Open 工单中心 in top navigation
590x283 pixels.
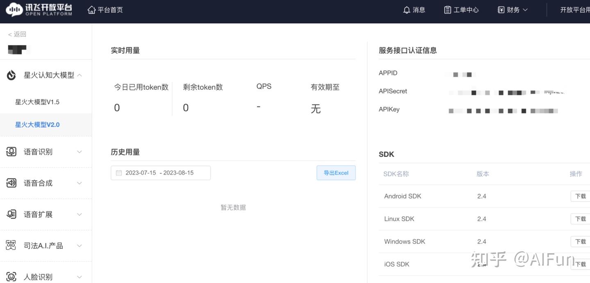[466, 10]
